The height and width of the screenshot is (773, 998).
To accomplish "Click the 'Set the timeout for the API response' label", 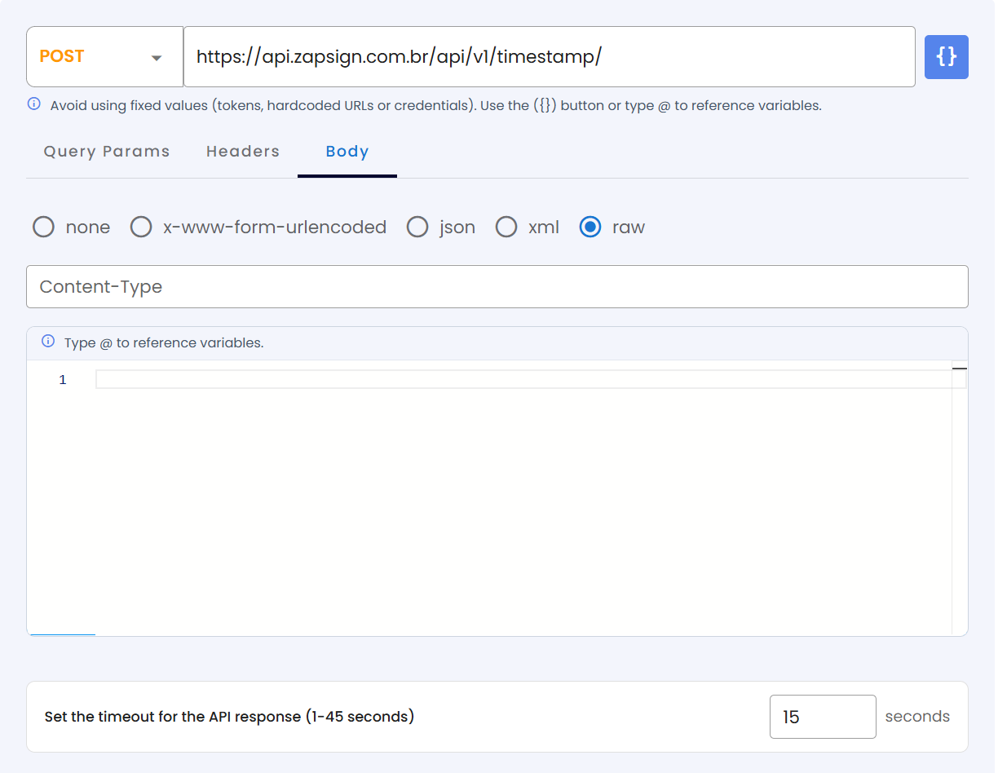I will pos(229,717).
